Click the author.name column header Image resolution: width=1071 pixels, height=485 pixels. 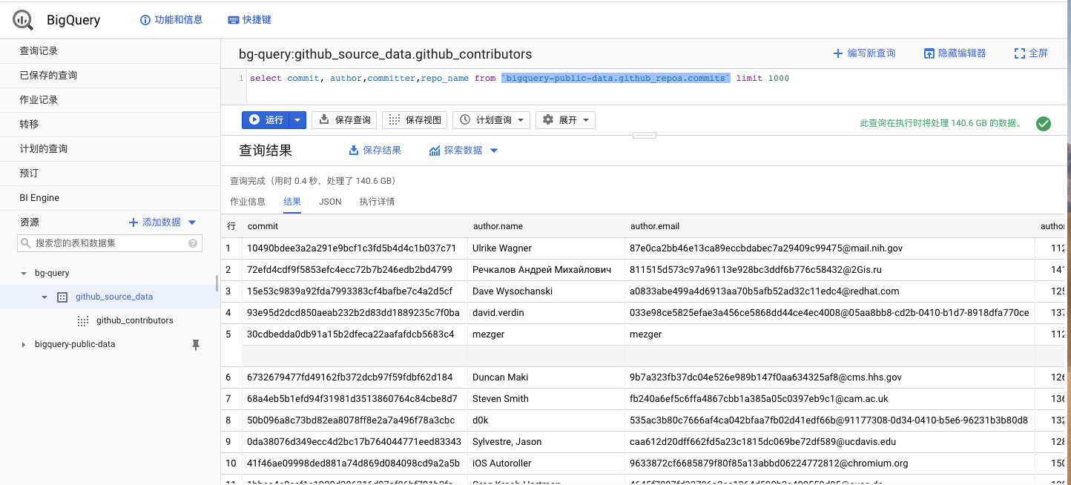[498, 226]
